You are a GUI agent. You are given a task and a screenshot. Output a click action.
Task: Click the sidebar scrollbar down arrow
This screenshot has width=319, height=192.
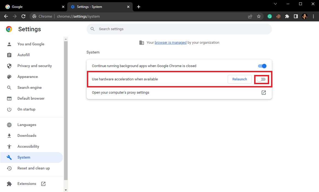(65, 190)
